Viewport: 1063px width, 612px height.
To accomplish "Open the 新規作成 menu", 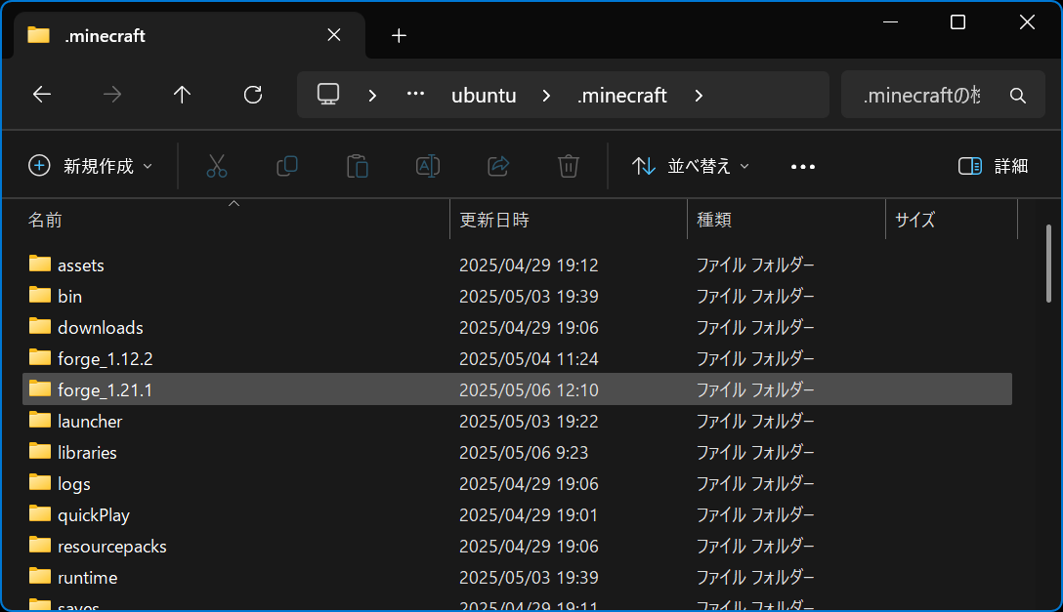I will [x=90, y=166].
